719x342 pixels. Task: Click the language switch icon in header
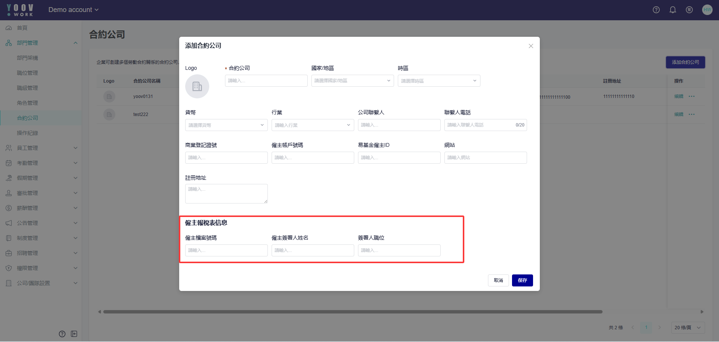click(x=689, y=10)
